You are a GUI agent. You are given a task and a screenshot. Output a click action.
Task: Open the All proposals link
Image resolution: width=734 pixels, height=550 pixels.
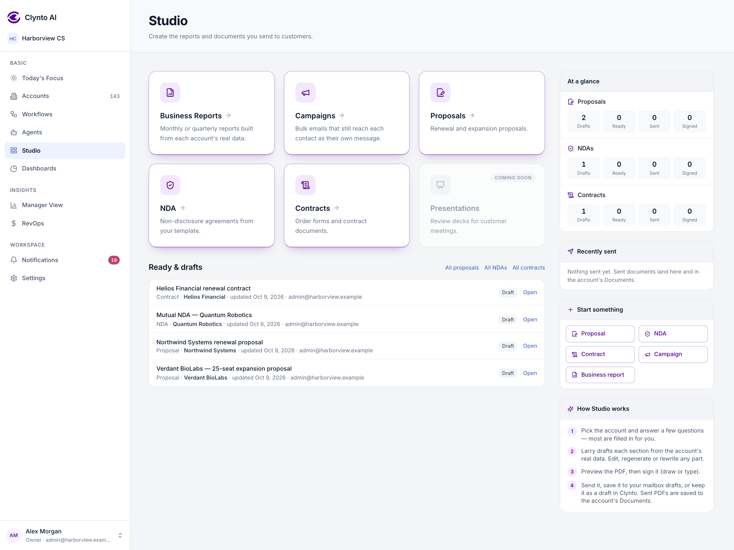(462, 268)
